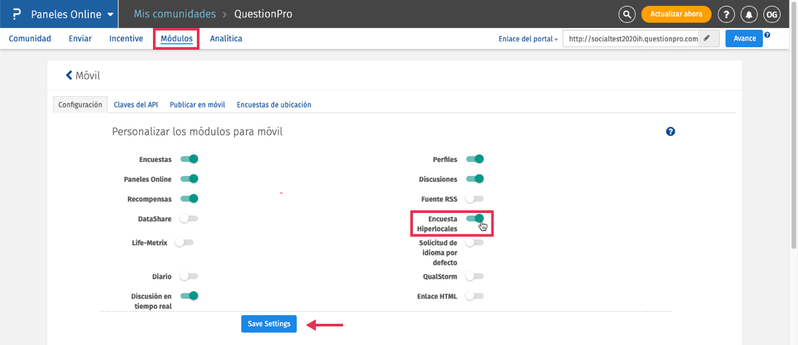Click the Actualizar ahora button
Screen dimensions: 798x345
click(676, 15)
